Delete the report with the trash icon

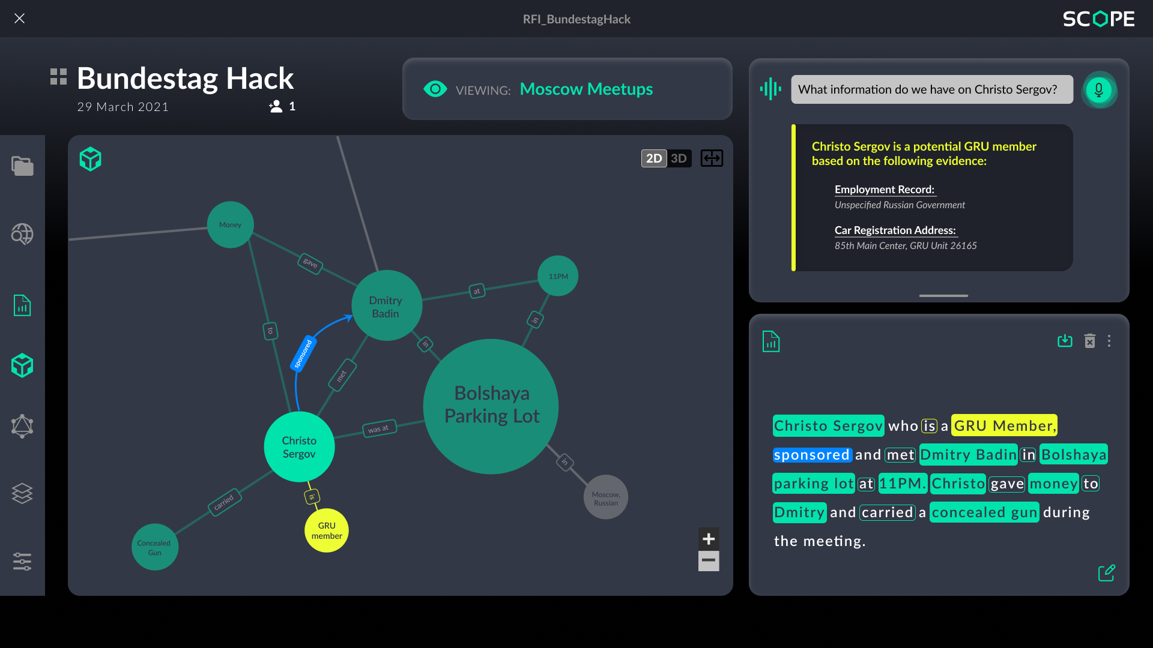1089,341
